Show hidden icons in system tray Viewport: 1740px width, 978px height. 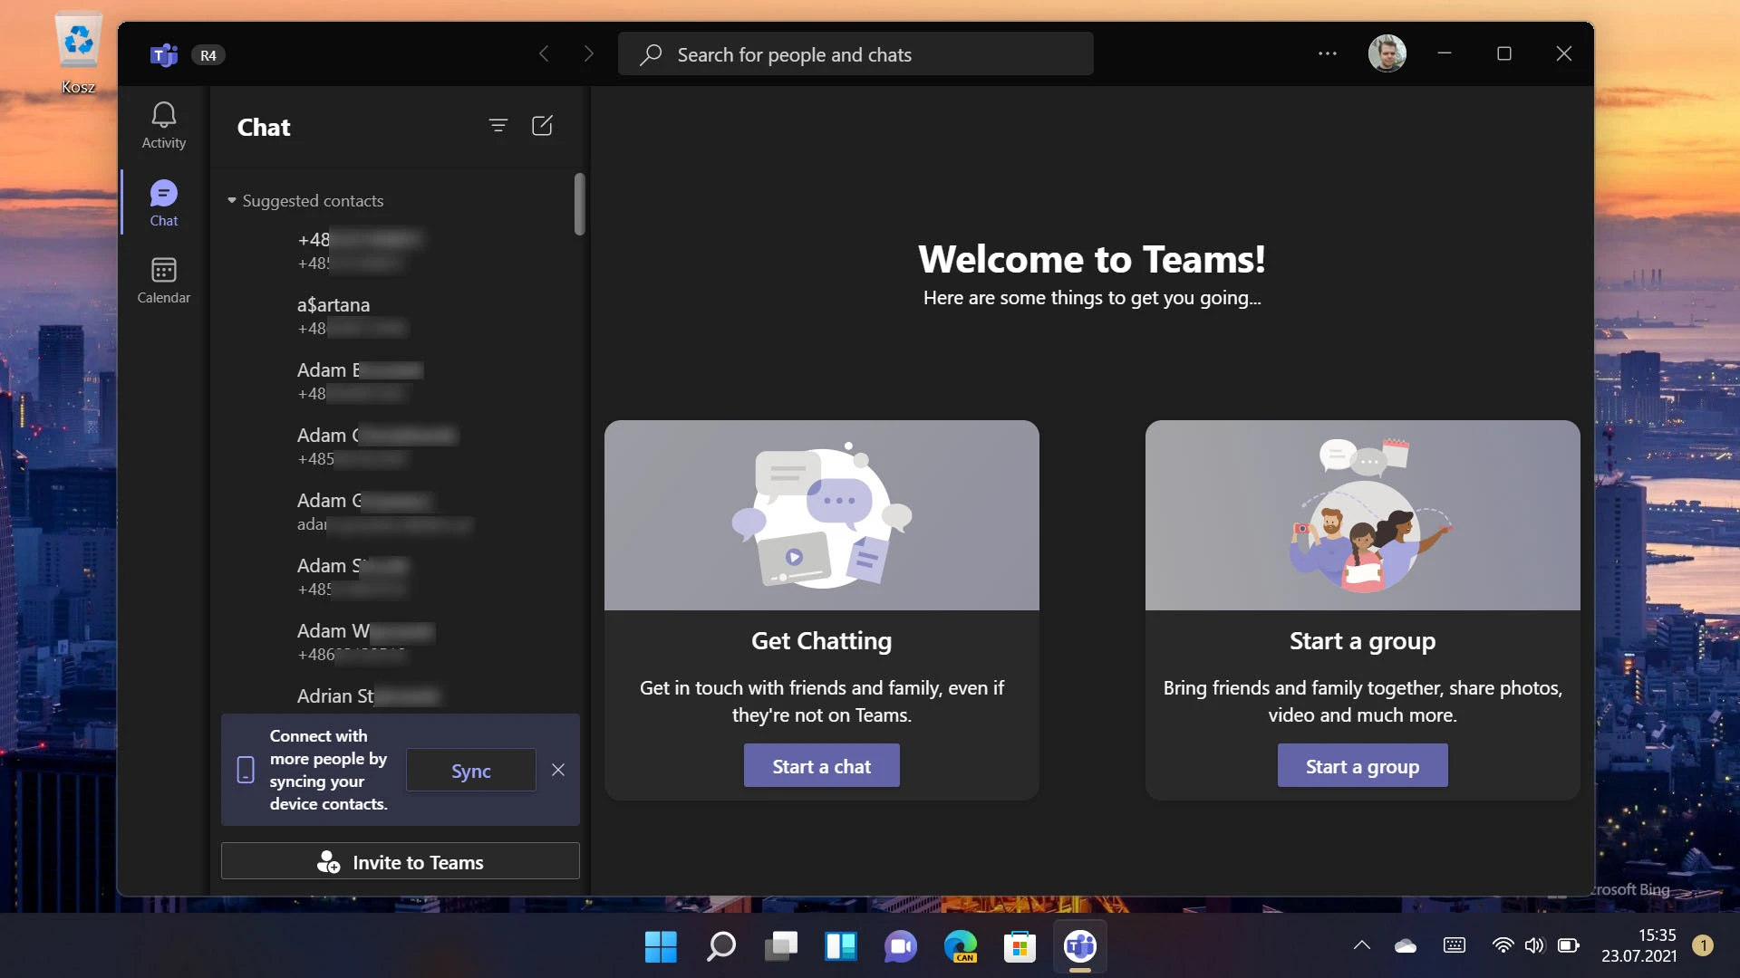point(1361,945)
